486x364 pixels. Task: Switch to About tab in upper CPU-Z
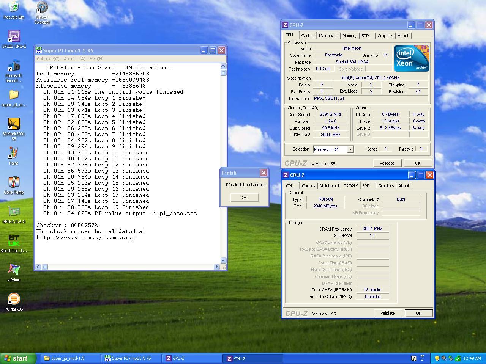pyautogui.click(x=403, y=36)
